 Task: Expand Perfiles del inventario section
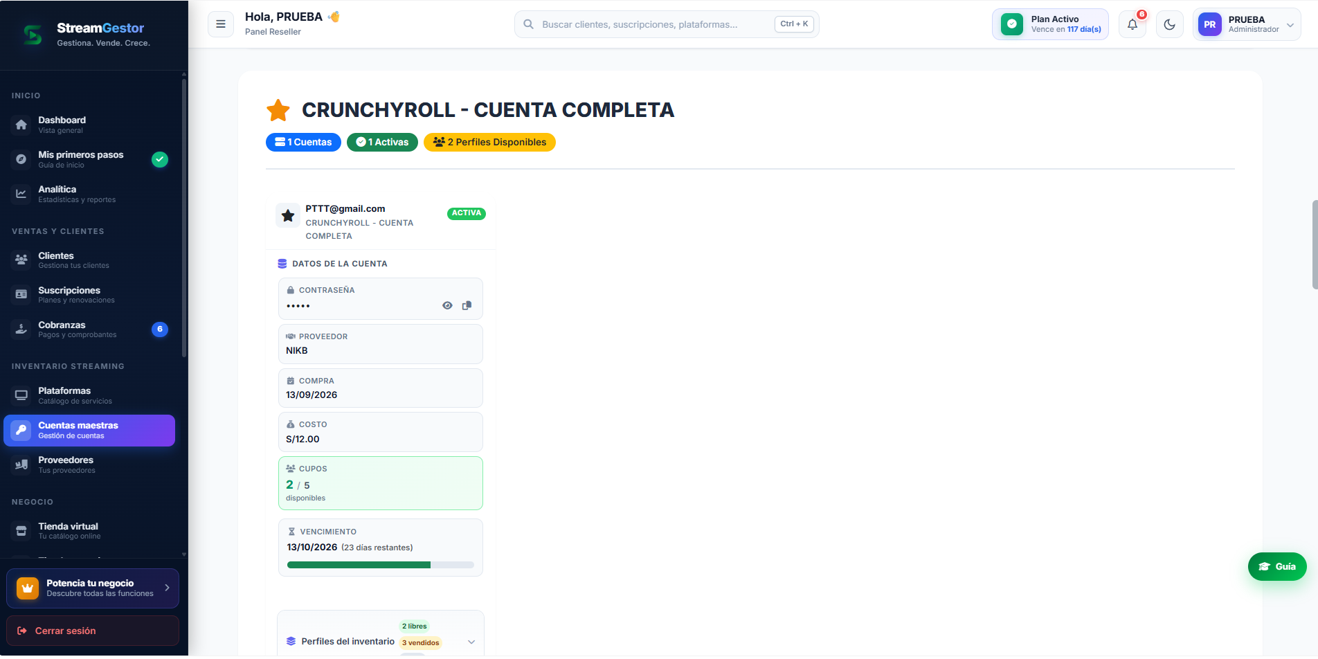tap(471, 642)
